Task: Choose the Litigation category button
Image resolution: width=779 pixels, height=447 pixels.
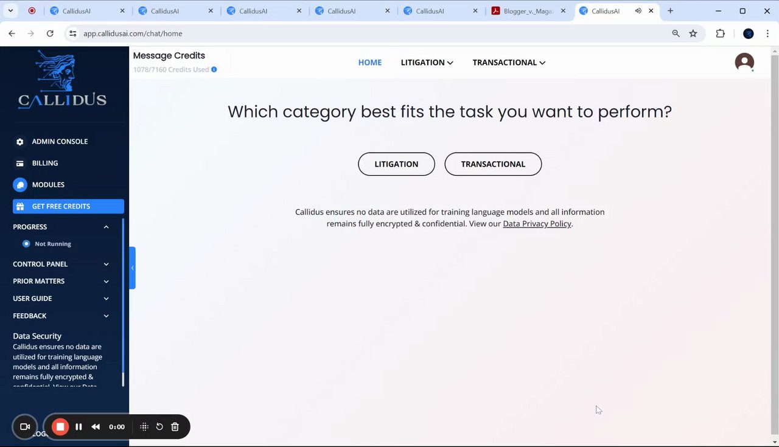Action: point(396,164)
